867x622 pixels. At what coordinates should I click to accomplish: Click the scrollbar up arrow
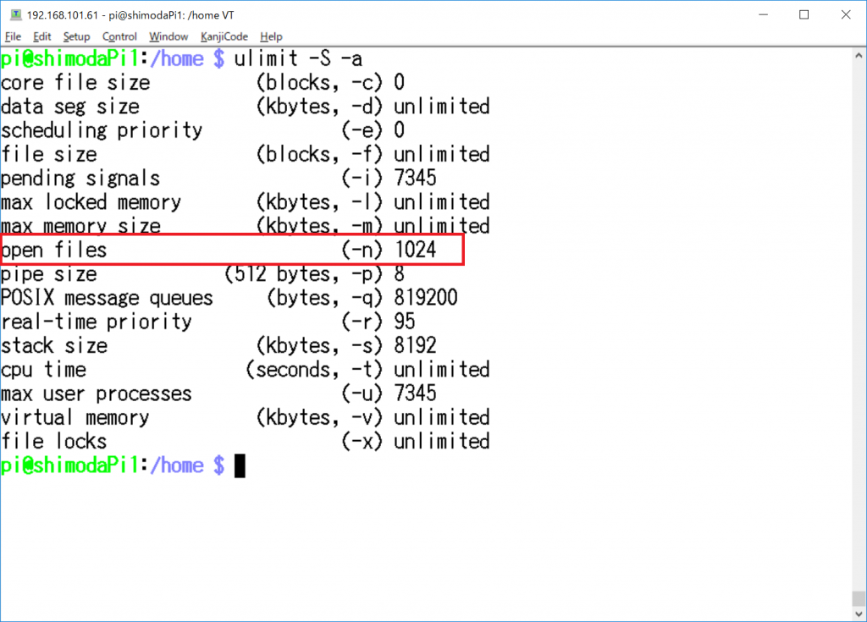tap(859, 56)
